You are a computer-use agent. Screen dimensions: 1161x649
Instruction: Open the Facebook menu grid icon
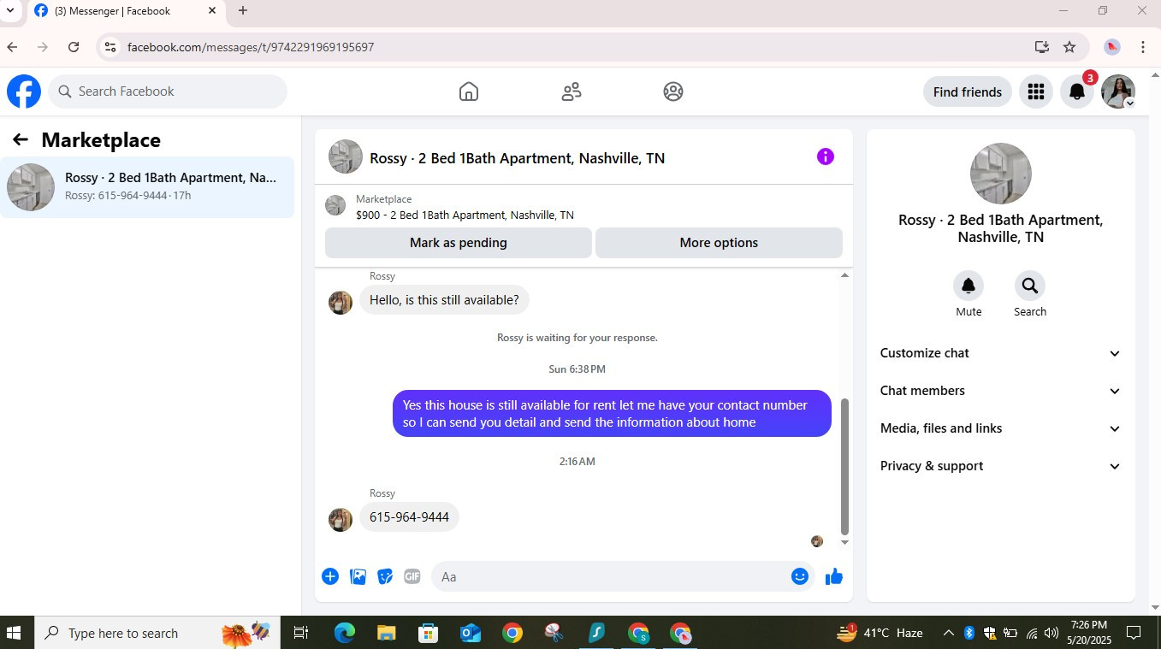1035,91
